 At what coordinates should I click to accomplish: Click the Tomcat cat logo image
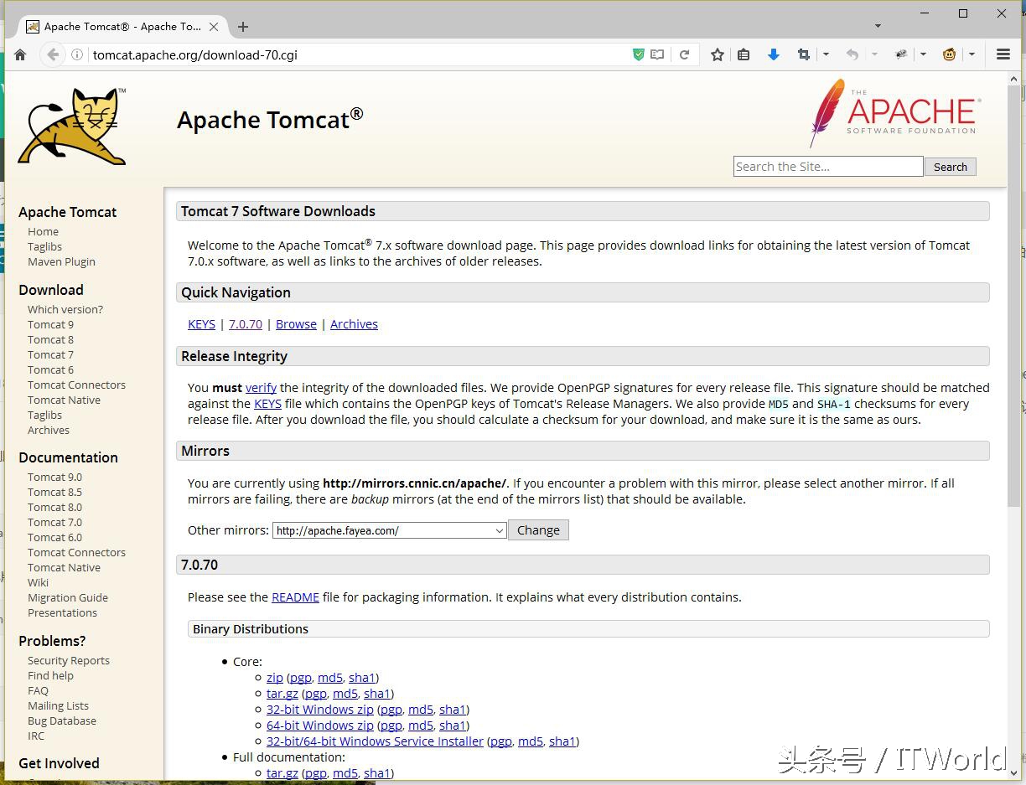pyautogui.click(x=72, y=126)
